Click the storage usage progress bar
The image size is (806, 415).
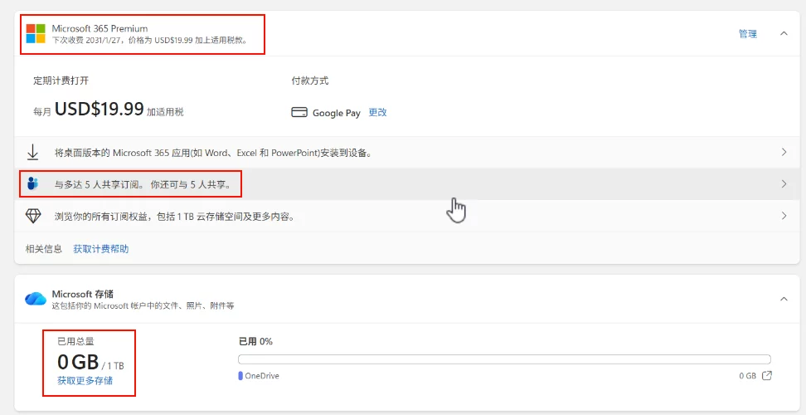[504, 359]
